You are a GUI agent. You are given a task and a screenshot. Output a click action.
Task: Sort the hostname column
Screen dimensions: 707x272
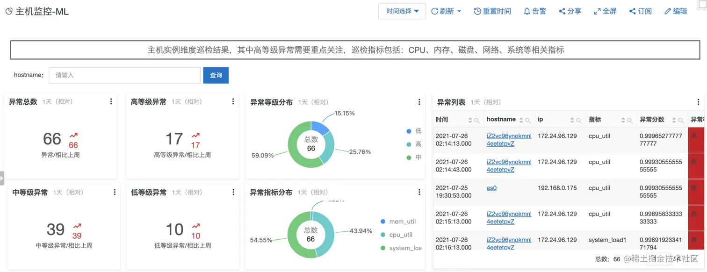[520, 120]
